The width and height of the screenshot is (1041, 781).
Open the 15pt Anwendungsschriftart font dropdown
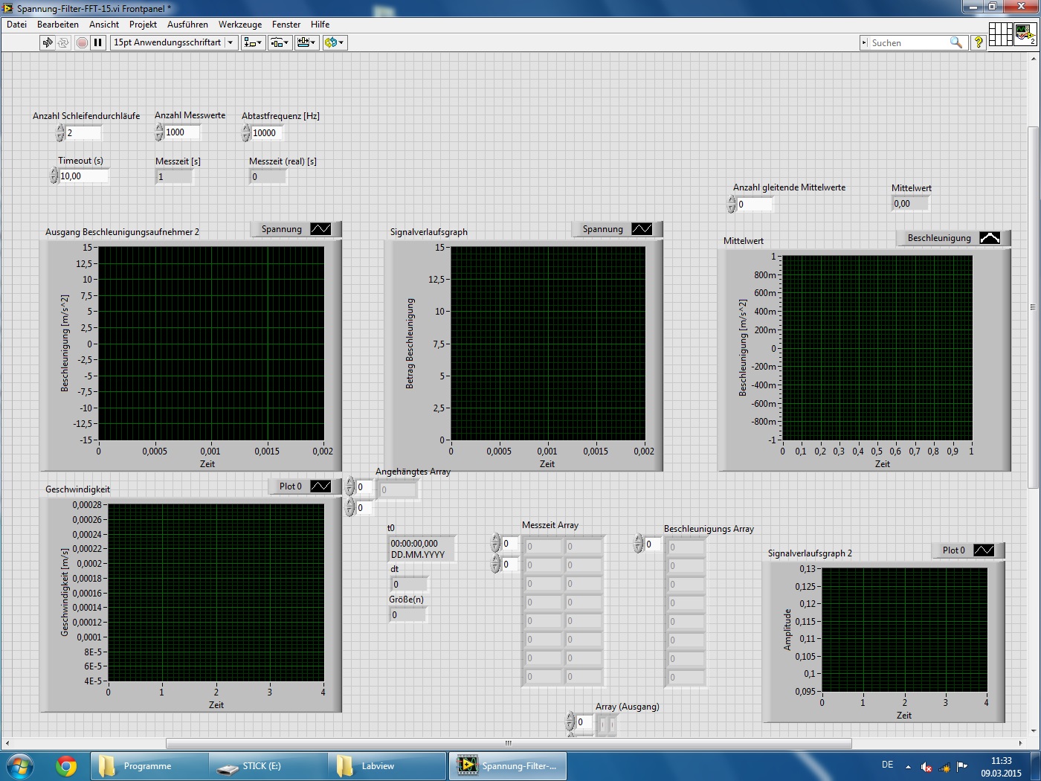(174, 42)
